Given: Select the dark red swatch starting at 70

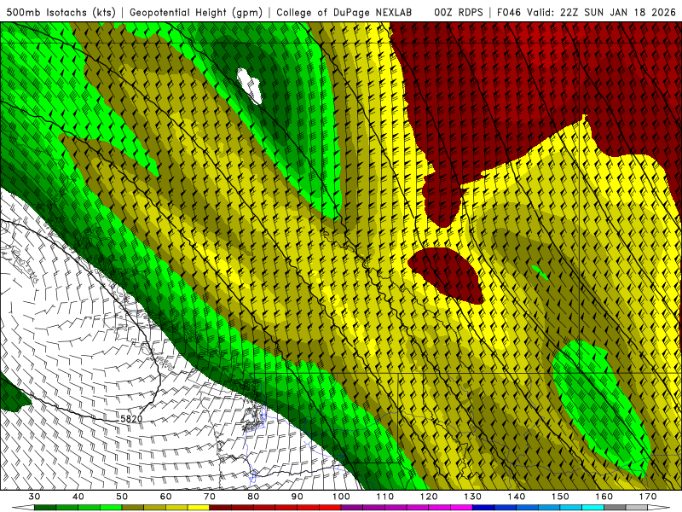Looking at the screenshot, I should point(221,508).
